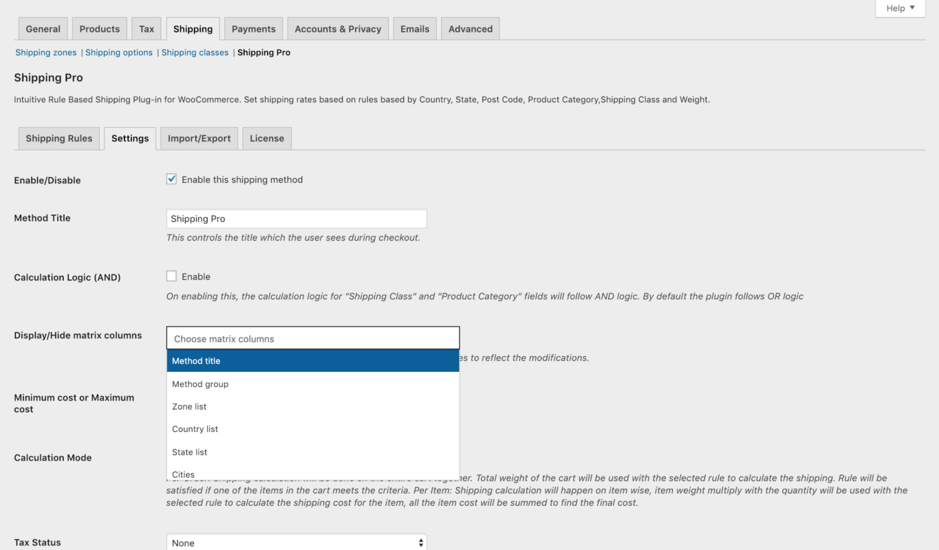Open the Accounts & Privacy tab
939x550 pixels.
click(x=338, y=29)
